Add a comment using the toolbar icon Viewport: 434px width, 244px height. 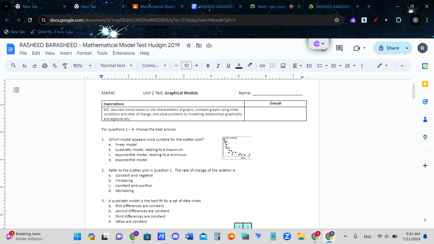coord(272,65)
